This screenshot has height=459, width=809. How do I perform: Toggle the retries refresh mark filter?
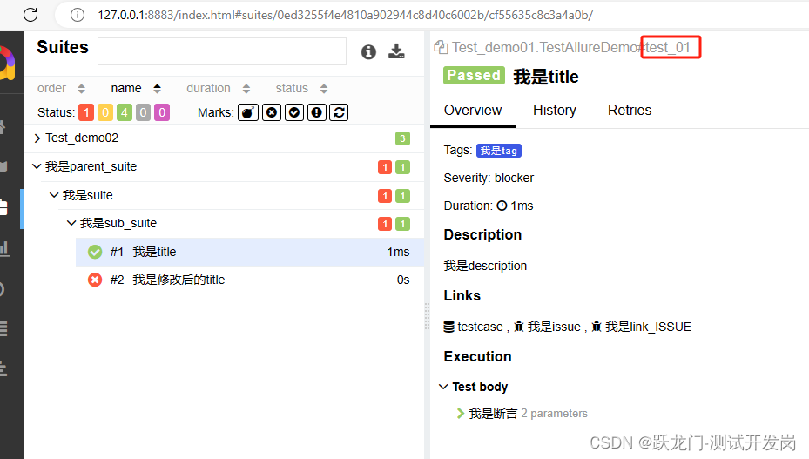(x=339, y=112)
